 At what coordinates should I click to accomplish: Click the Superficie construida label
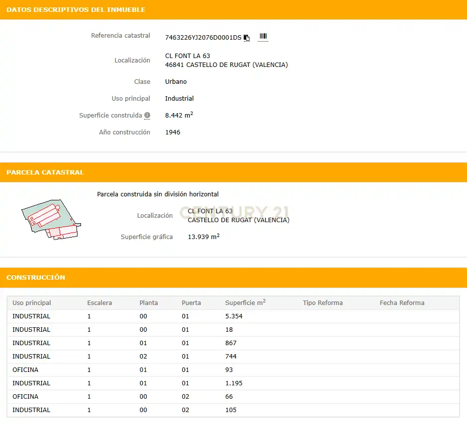[110, 116]
